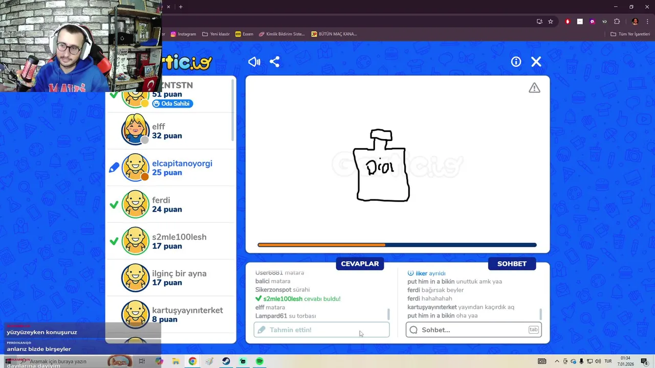Click the install app icon in address bar

coord(539,21)
